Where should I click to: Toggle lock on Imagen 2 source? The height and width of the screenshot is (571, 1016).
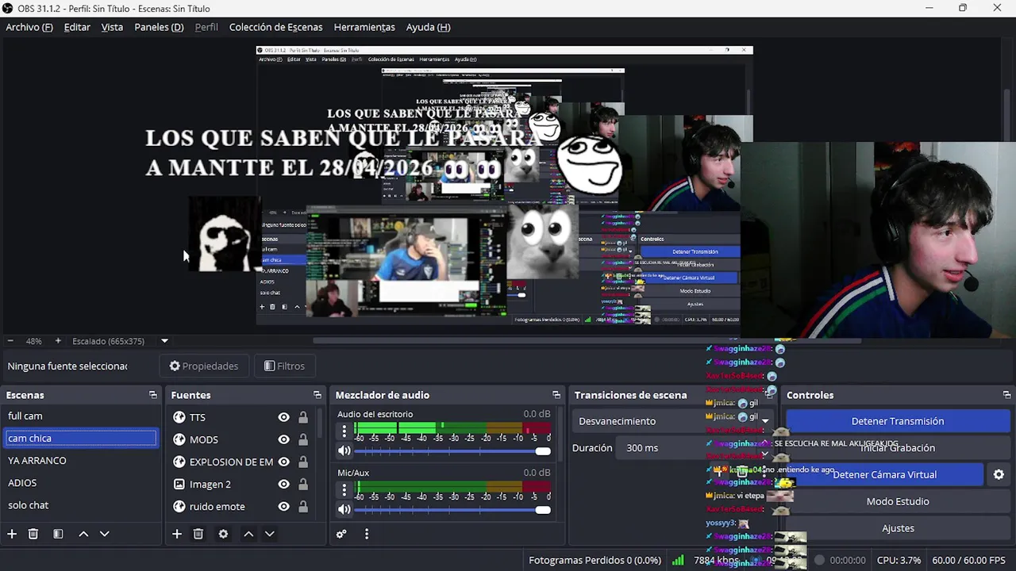pos(303,484)
